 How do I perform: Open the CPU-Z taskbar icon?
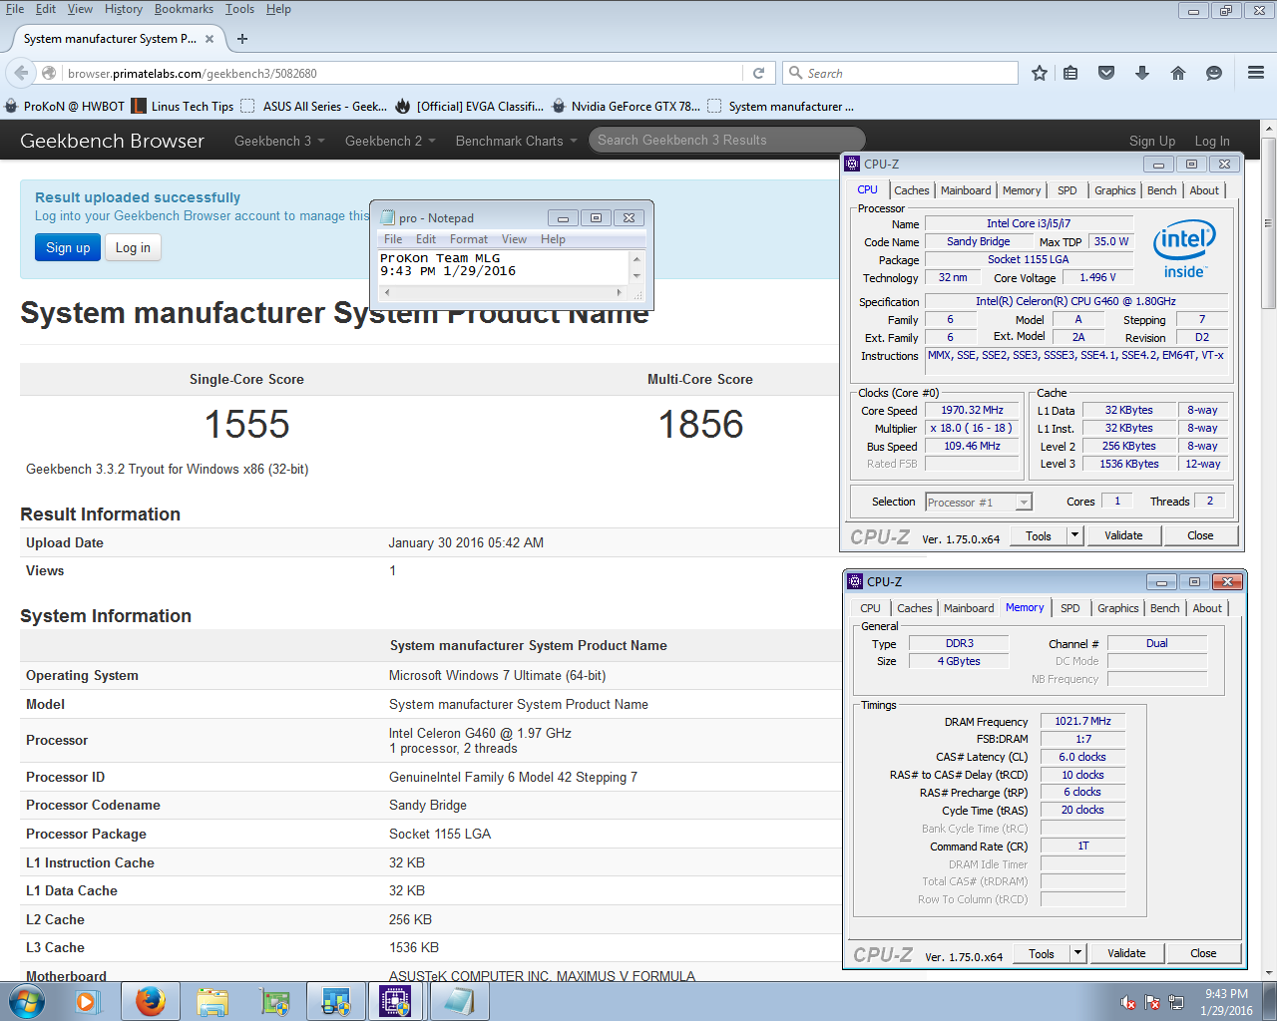click(x=396, y=1001)
